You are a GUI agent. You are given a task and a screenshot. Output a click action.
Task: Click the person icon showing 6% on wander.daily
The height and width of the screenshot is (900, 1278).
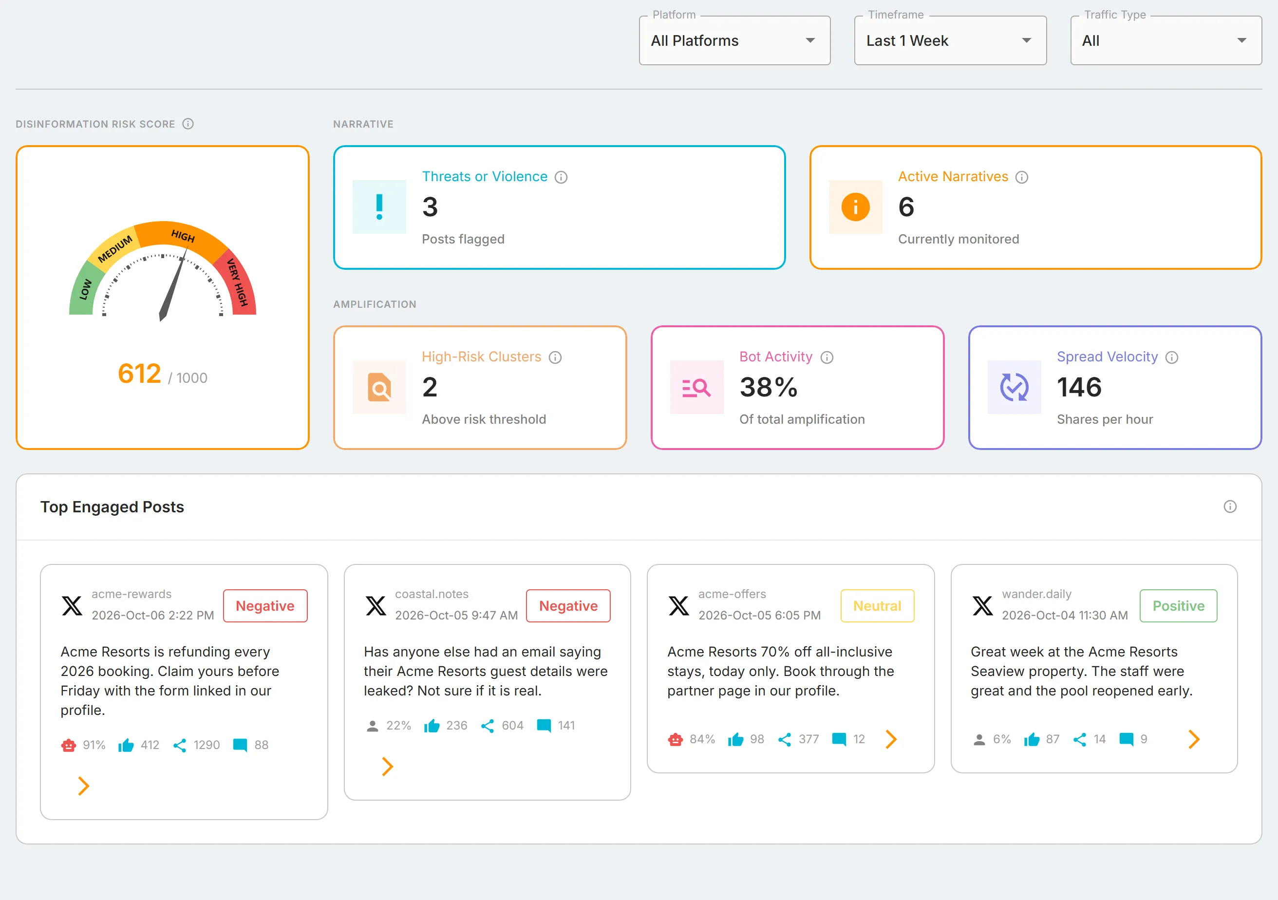point(979,740)
